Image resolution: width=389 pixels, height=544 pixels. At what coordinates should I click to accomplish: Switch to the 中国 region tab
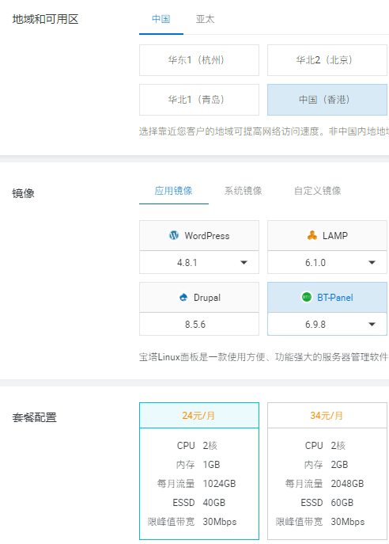click(161, 19)
